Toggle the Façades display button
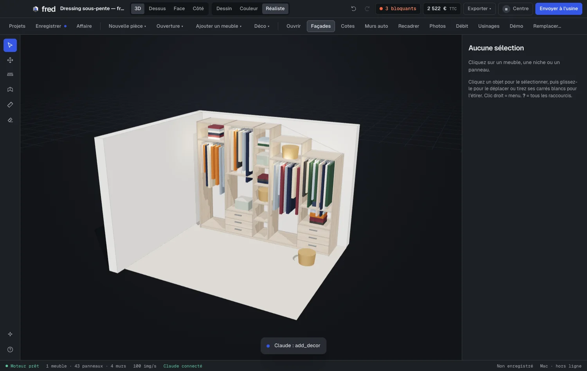This screenshot has height=371, width=587. click(x=321, y=26)
